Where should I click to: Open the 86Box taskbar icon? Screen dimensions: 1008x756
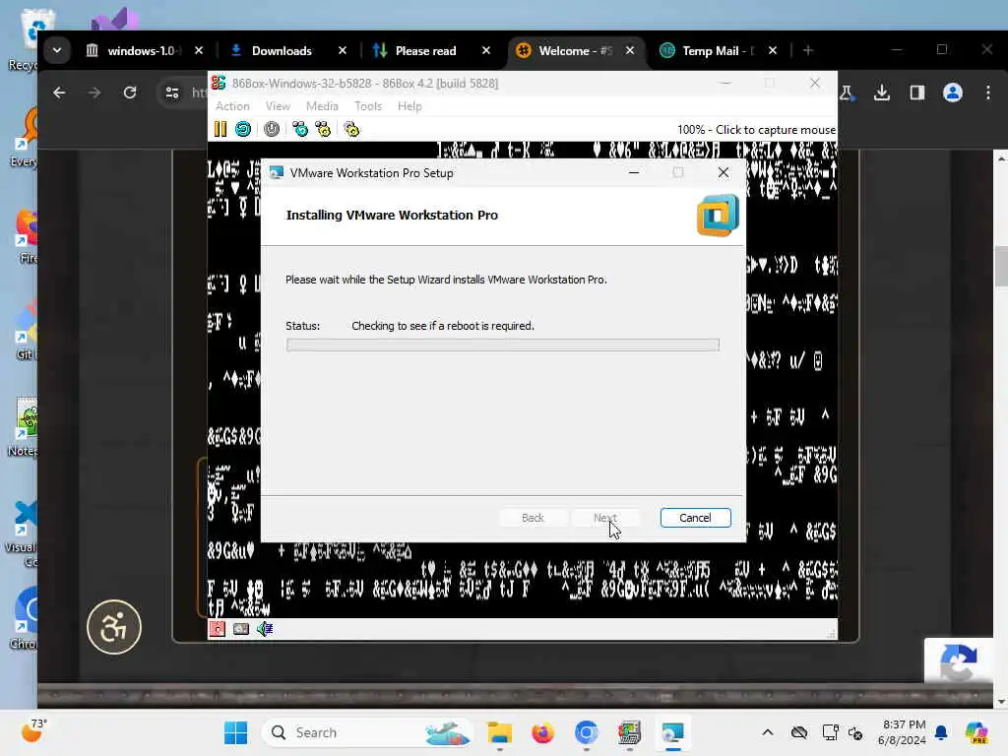[x=629, y=732]
